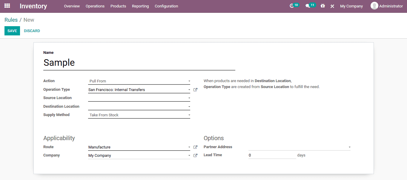Open the Action dropdown showing Pull From
This screenshot has width=407, height=180.
click(x=189, y=81)
